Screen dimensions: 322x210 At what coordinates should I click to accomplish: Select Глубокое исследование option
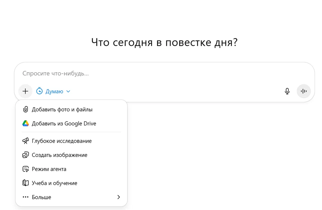point(62,141)
